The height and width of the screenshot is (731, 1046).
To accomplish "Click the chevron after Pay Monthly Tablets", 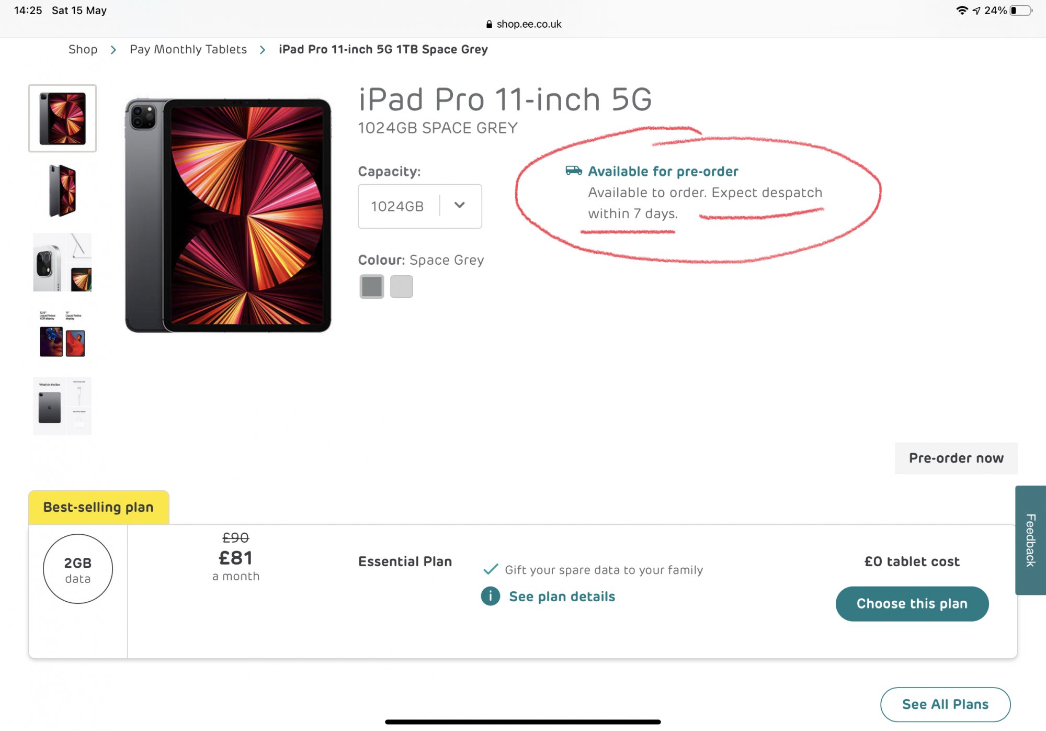I will click(x=263, y=50).
